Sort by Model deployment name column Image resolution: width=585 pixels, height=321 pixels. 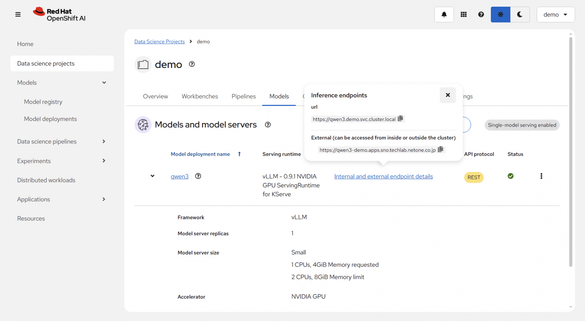(200, 154)
